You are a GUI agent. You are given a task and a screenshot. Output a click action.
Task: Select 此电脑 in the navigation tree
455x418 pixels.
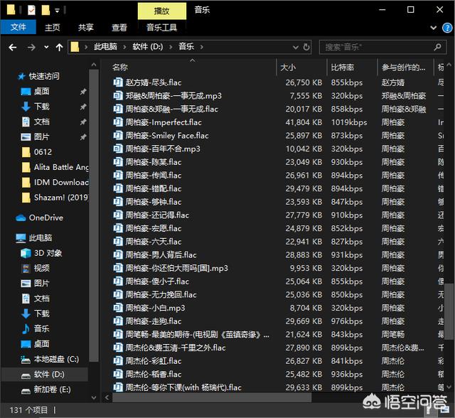click(41, 238)
